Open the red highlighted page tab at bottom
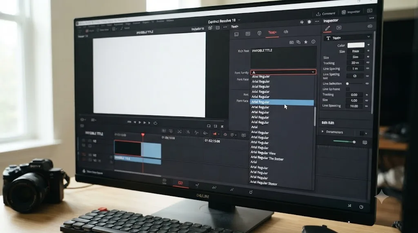The width and height of the screenshot is (418, 233). 180,184
